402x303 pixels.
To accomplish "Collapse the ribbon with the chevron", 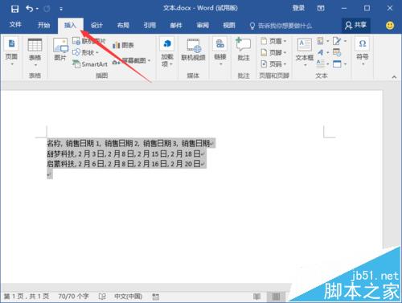I will tap(394, 77).
